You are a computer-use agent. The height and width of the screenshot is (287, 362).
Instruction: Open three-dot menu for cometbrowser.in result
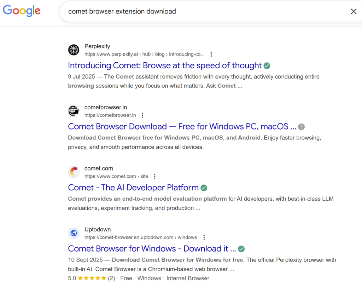(142, 115)
